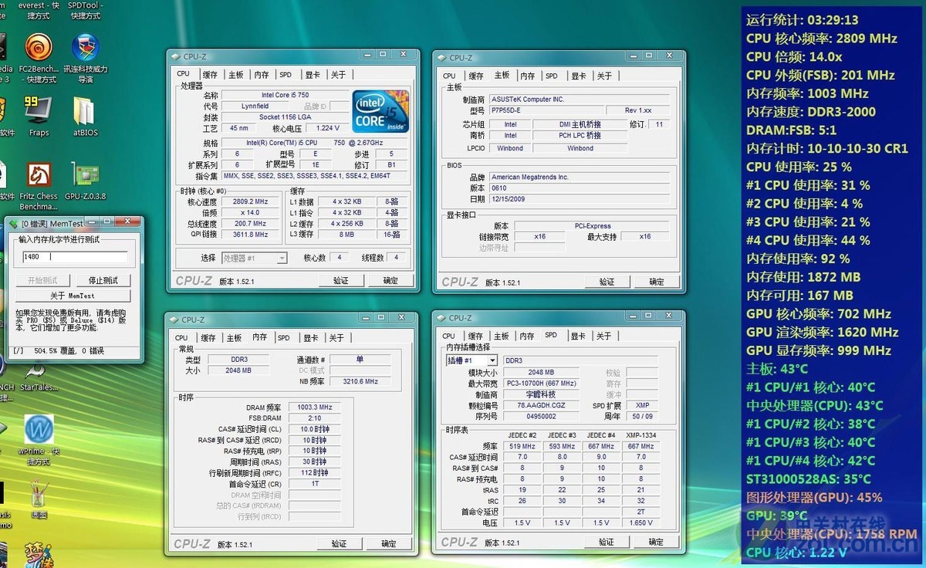This screenshot has width=926, height=568.
Task: Click the MemTest megabytes input field
Action: (73, 257)
